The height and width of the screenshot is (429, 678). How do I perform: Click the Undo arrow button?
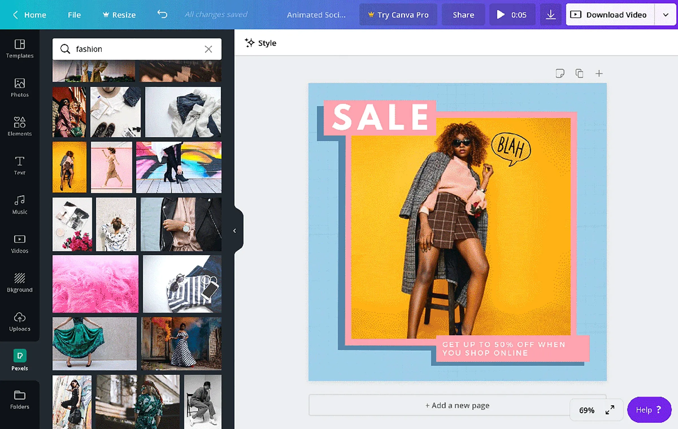pyautogui.click(x=162, y=14)
